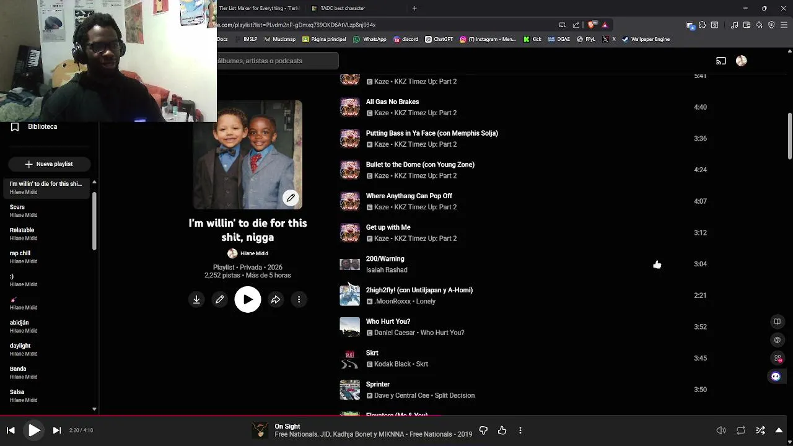Screen dimensions: 793x446
Task: Share the playlist
Action: click(276, 299)
